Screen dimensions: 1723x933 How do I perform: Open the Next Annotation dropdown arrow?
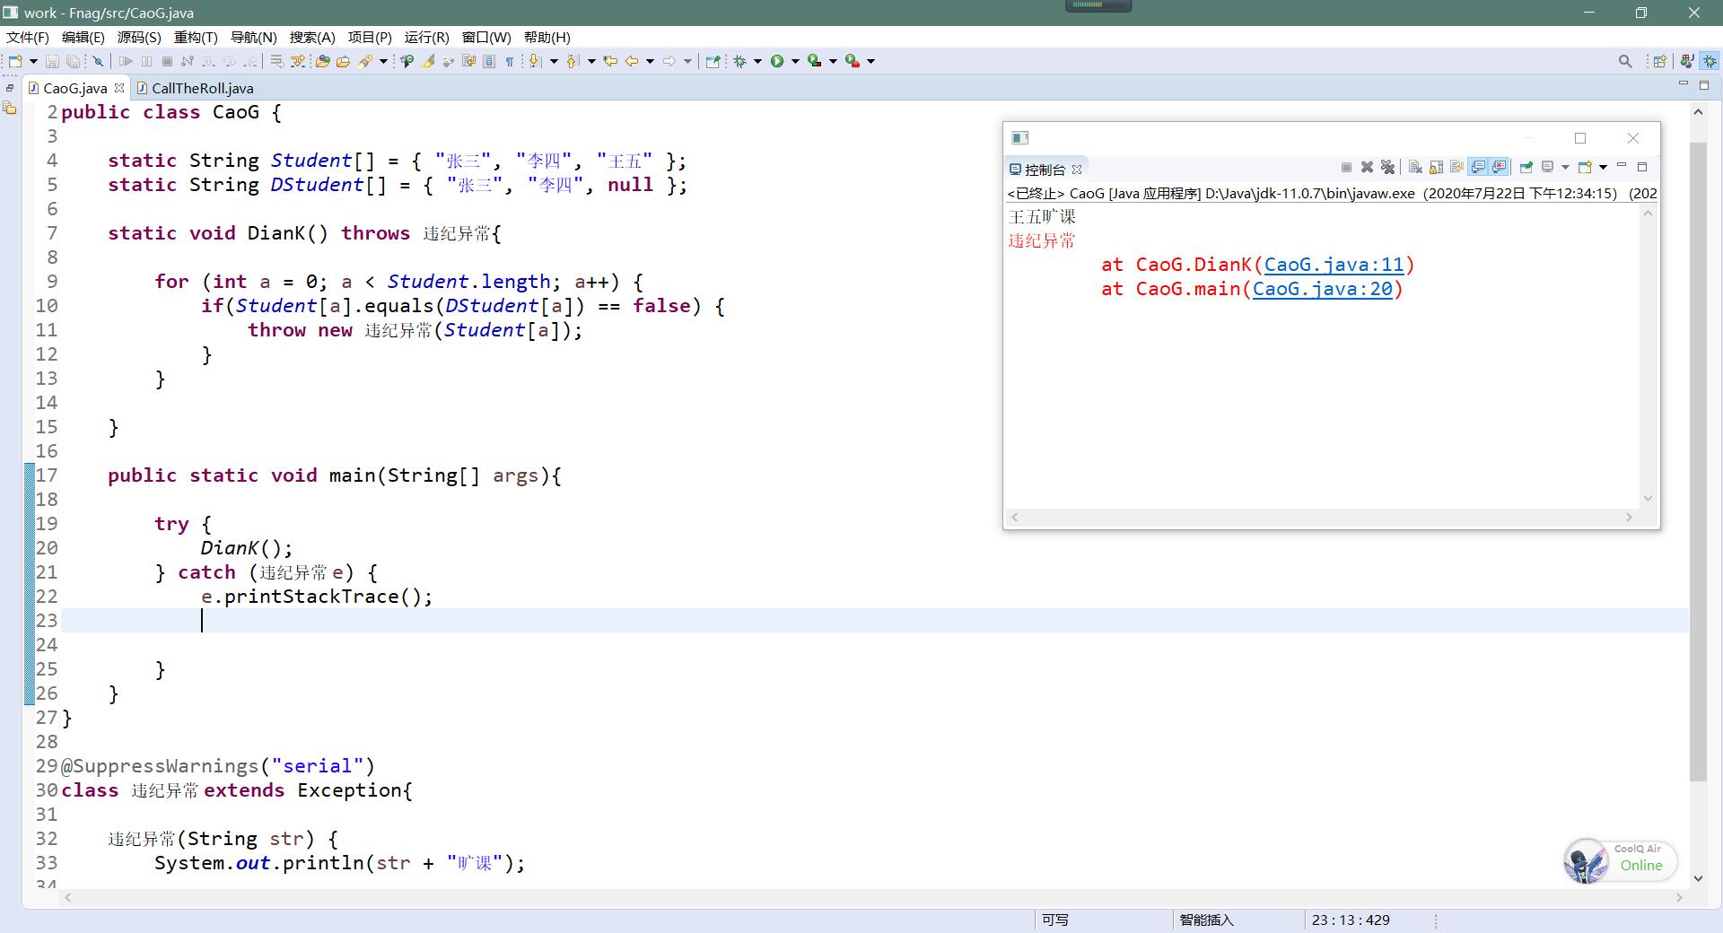(x=554, y=61)
